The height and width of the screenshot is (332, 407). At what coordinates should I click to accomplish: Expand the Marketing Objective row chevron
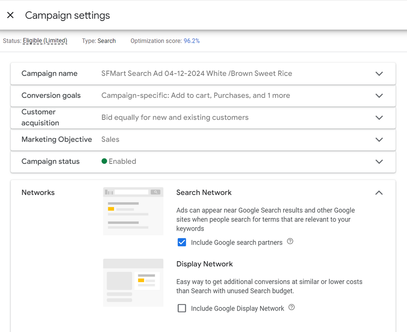379,140
